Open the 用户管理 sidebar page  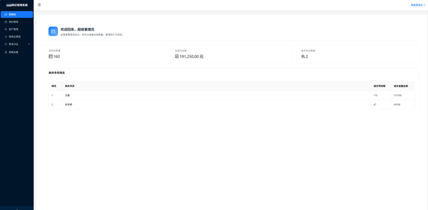pos(17,29)
